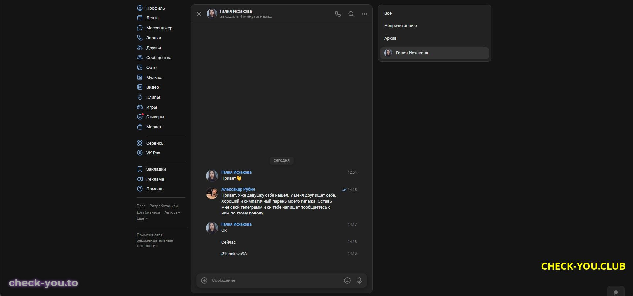This screenshot has height=296, width=633.
Task: Attach a file with plus icon
Action: [204, 280]
